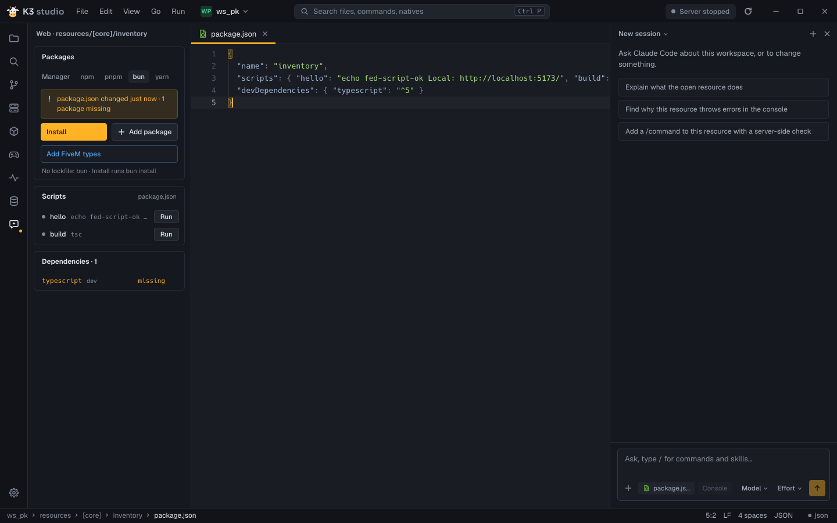This screenshot has width=837, height=523.
Task: Choose 'Explain what the open resource does' suggestion
Action: coord(724,87)
